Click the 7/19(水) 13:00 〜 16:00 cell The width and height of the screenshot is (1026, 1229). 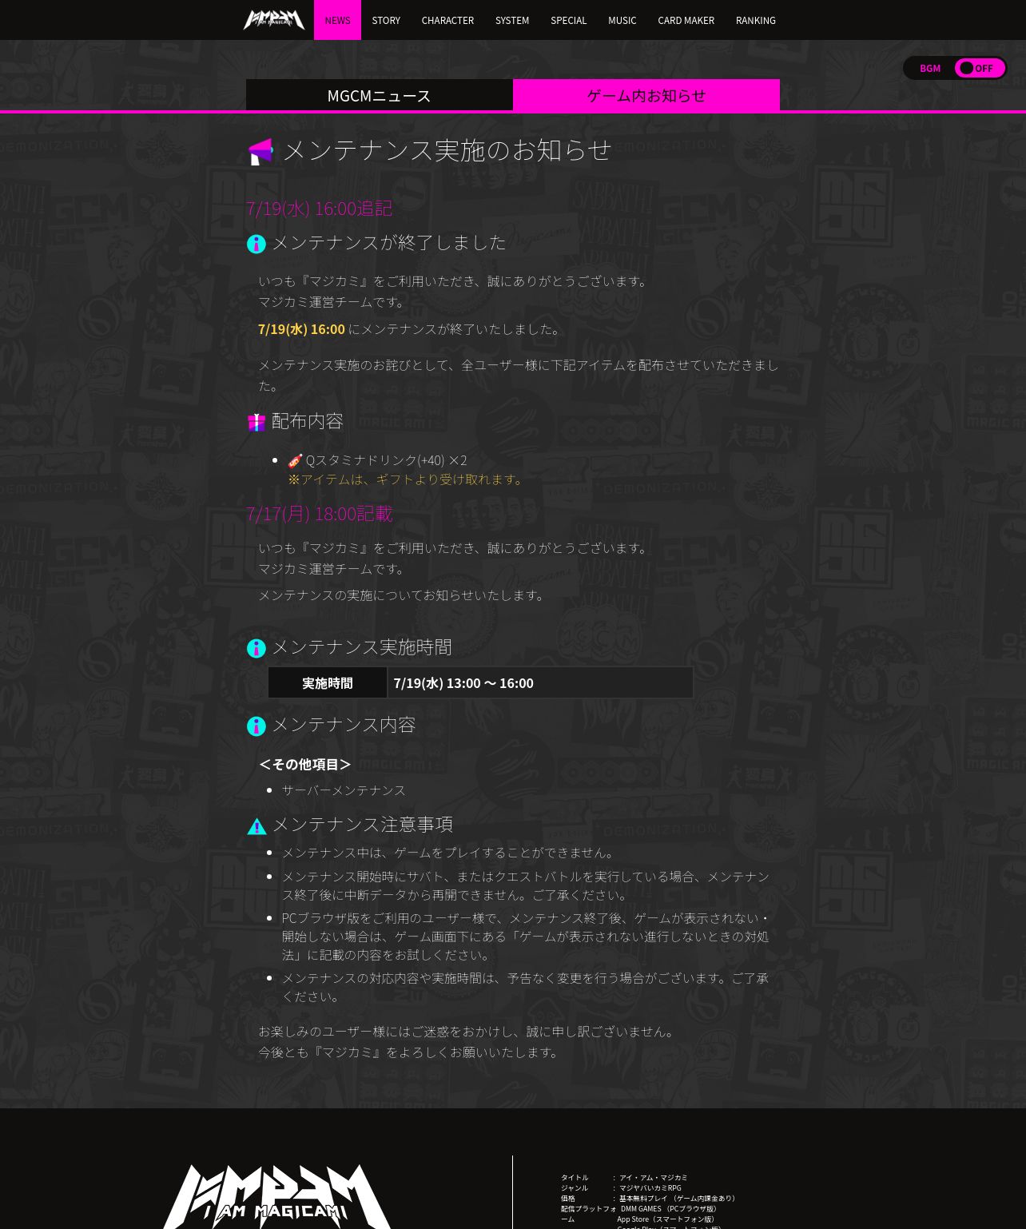541,682
